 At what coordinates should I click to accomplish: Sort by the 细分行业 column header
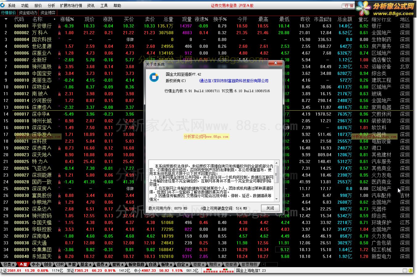tap(381, 19)
